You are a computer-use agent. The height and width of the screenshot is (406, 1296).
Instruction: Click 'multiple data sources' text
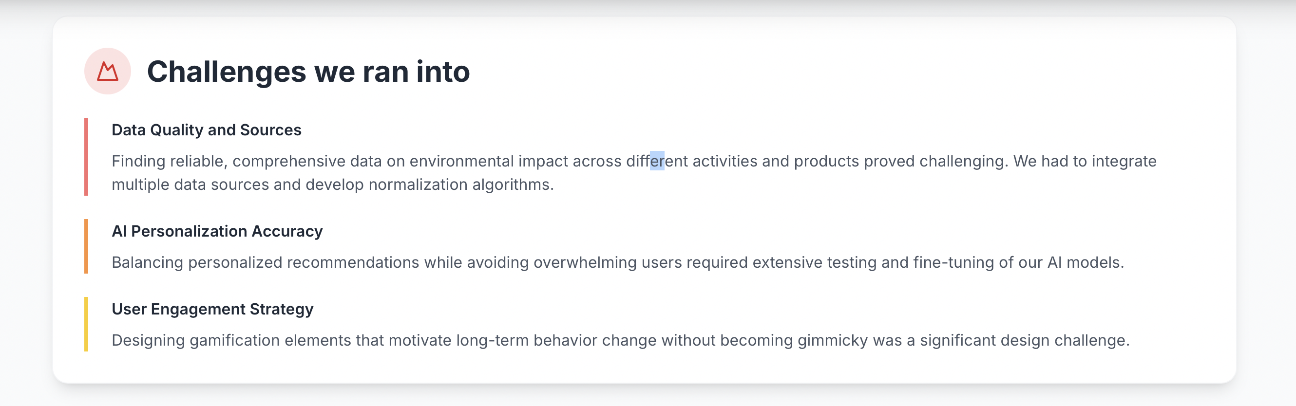[x=190, y=185]
